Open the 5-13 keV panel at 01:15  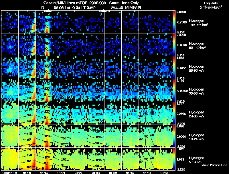pyautogui.click(x=44, y=159)
